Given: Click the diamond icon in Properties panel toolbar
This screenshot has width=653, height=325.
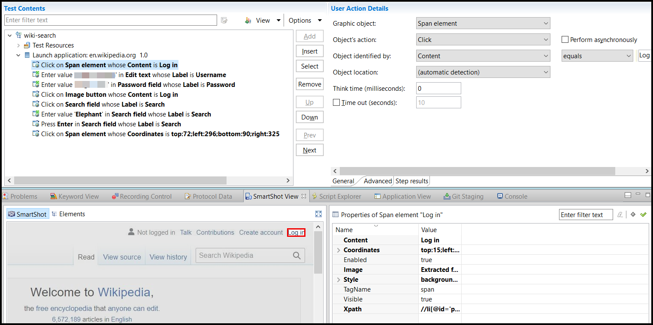Looking at the screenshot, I should tap(633, 215).
